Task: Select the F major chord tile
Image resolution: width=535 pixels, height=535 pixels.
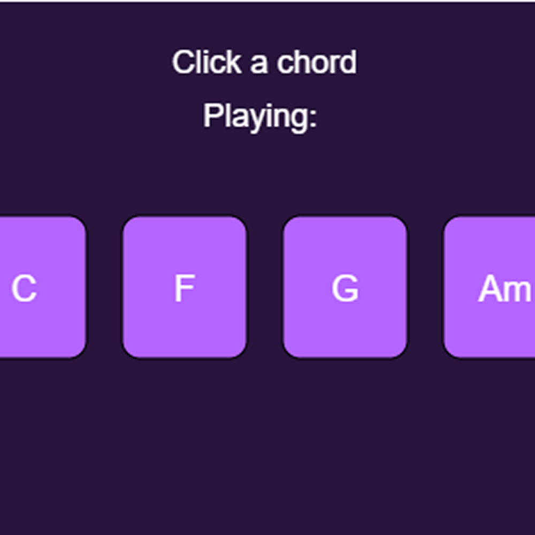Action: (x=185, y=287)
